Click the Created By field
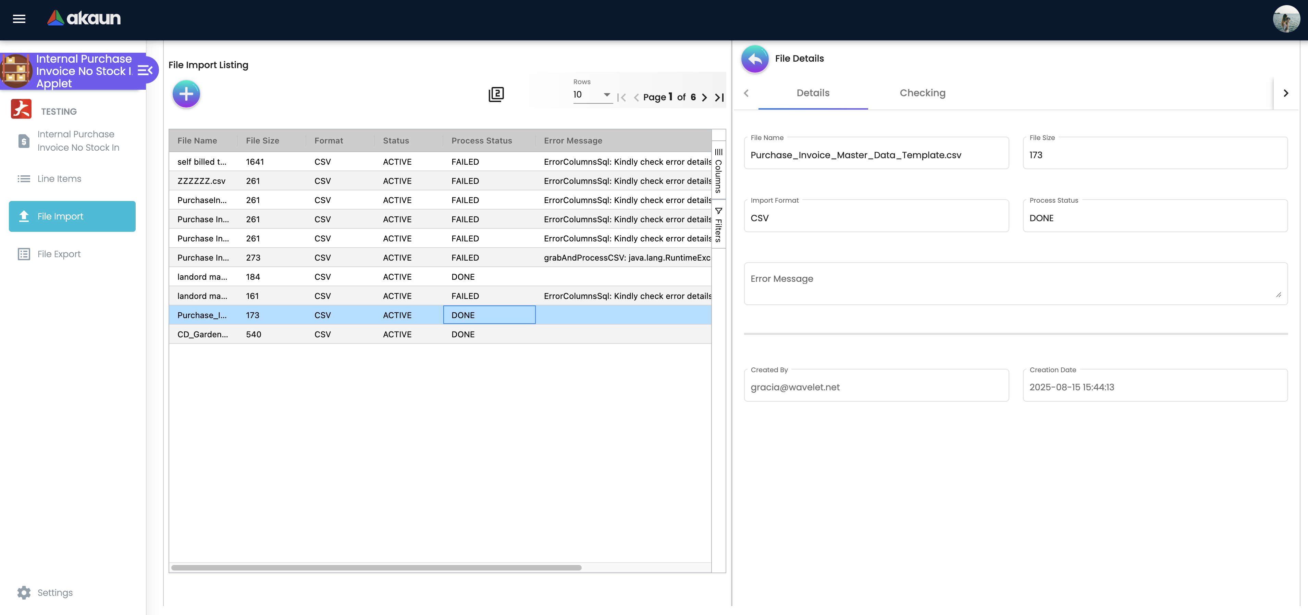This screenshot has width=1308, height=615. (876, 386)
